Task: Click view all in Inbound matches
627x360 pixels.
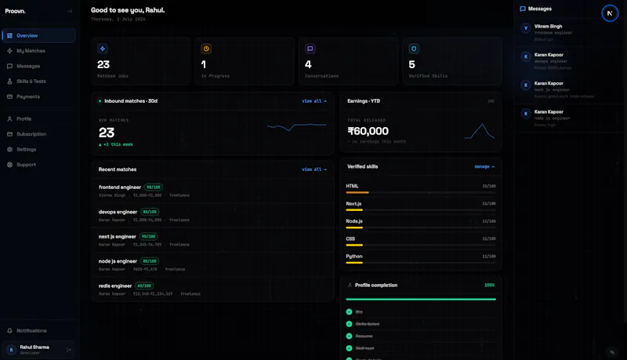Action: tap(314, 101)
